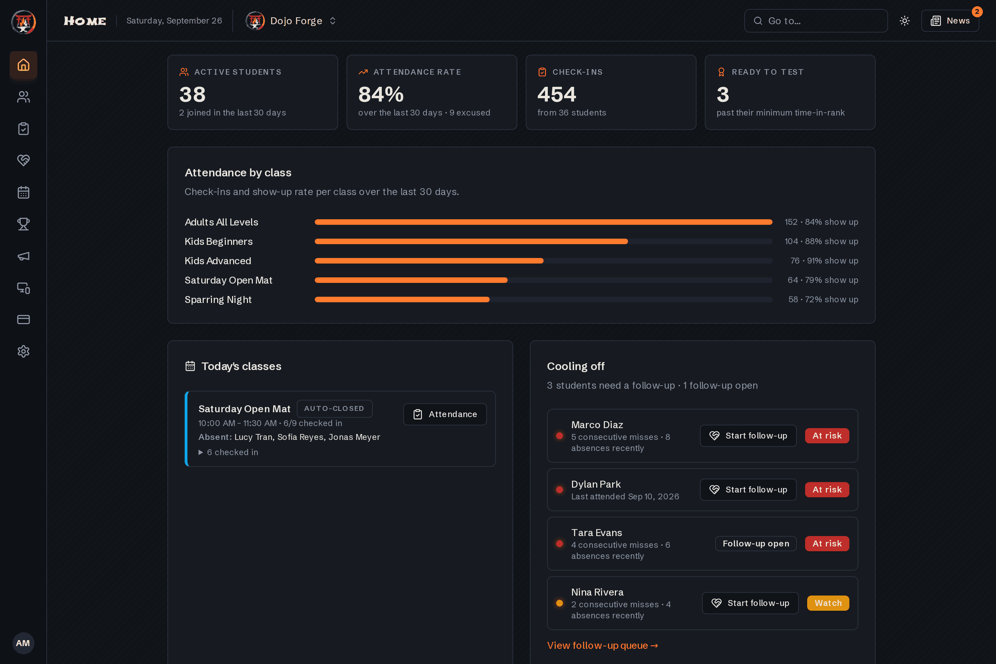Click the Ready to Test stat card
Viewport: 996px width, 664px height.
click(x=790, y=92)
